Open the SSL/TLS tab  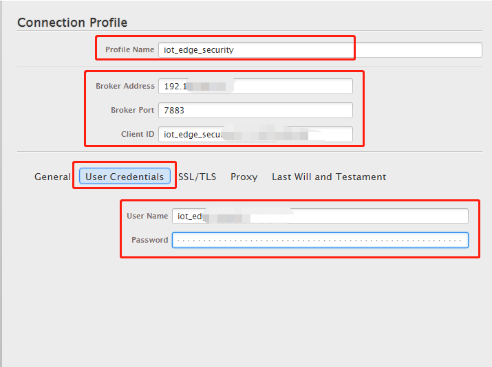[x=197, y=177]
